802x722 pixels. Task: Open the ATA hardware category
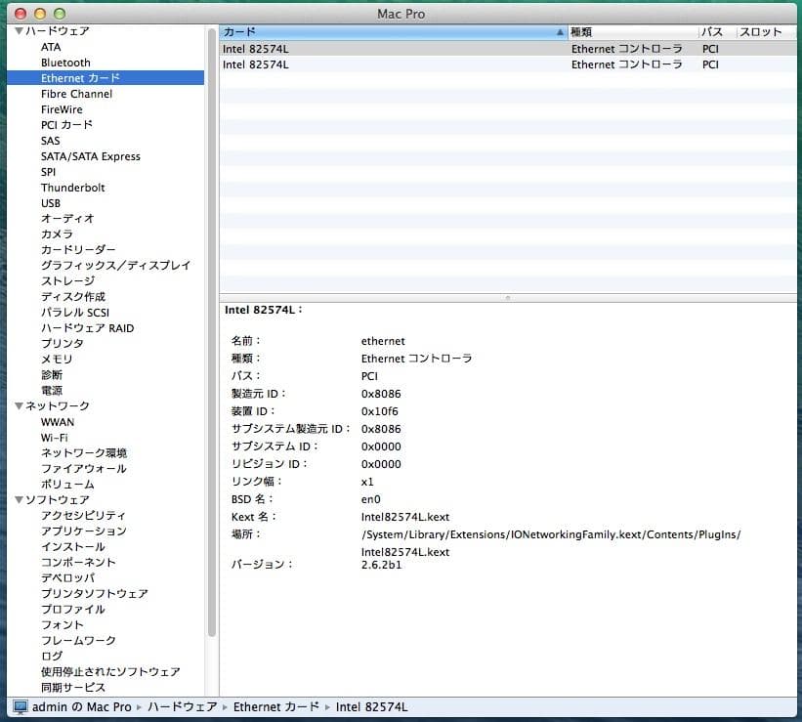50,47
